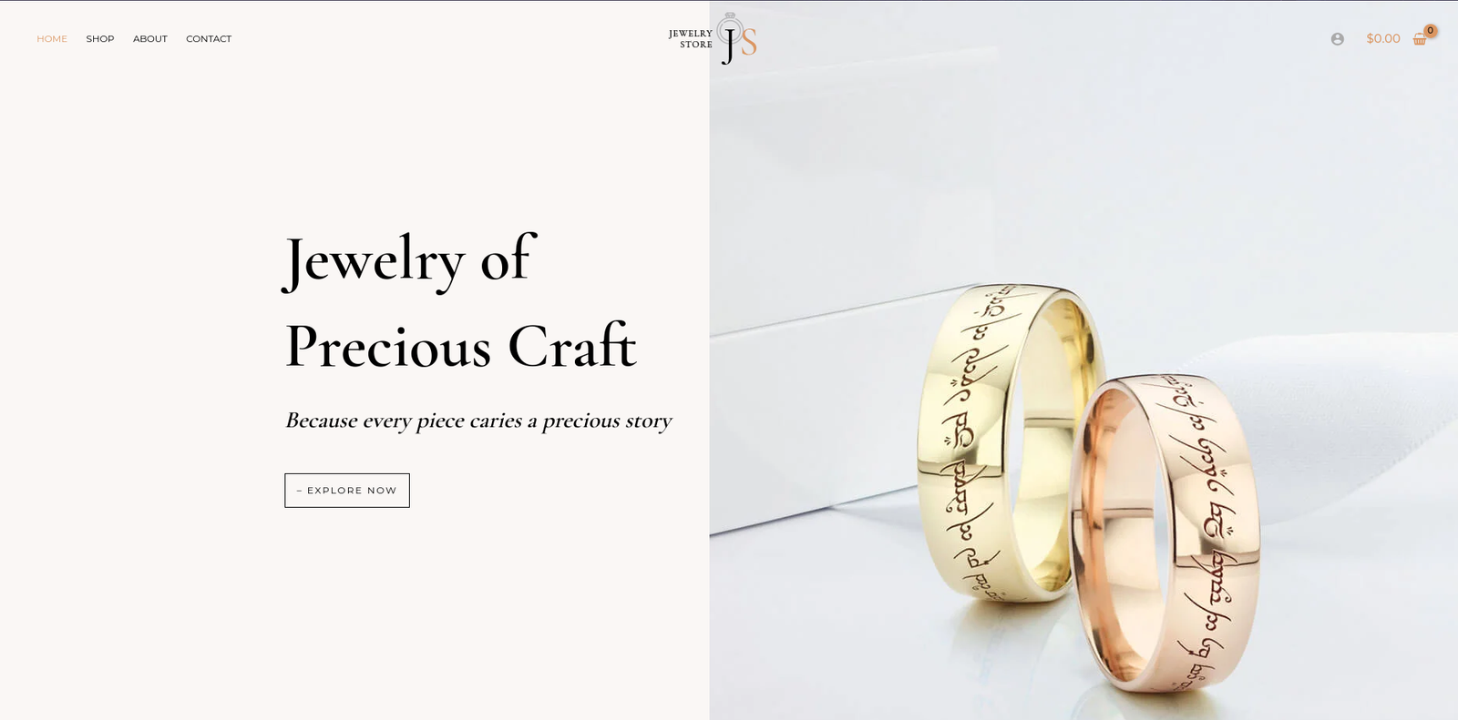Open the About page link
The height and width of the screenshot is (720, 1458).
pyautogui.click(x=150, y=39)
